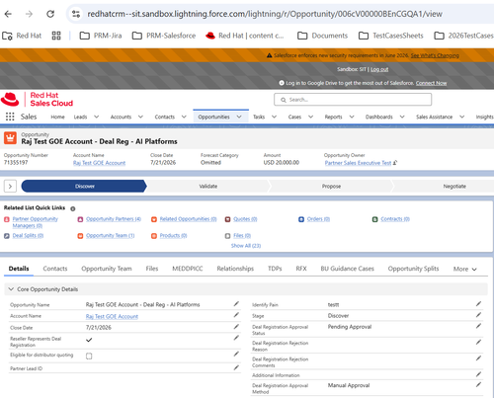
Task: Click Show All (23) related lists link
Action: click(246, 246)
